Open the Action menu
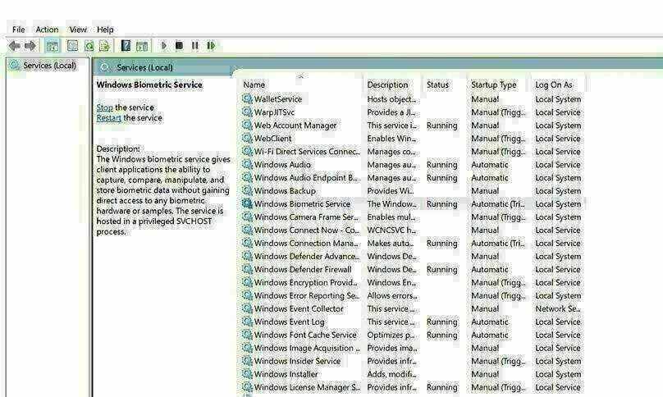Screen dimensions: 663x397 pyautogui.click(x=47, y=30)
